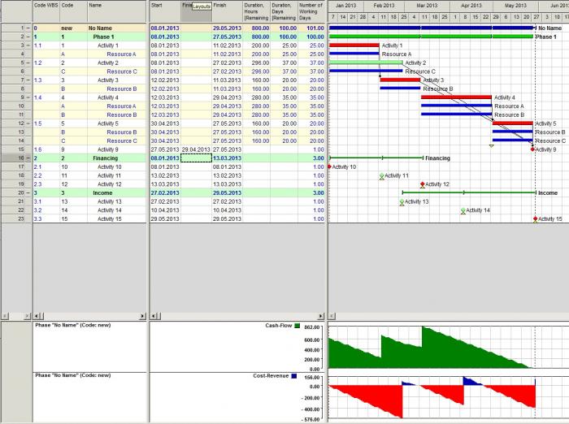Collapse Activity 1 in row 3

28,45
